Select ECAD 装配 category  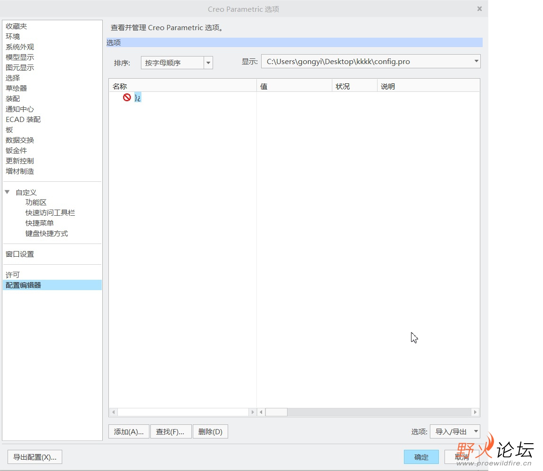23,119
